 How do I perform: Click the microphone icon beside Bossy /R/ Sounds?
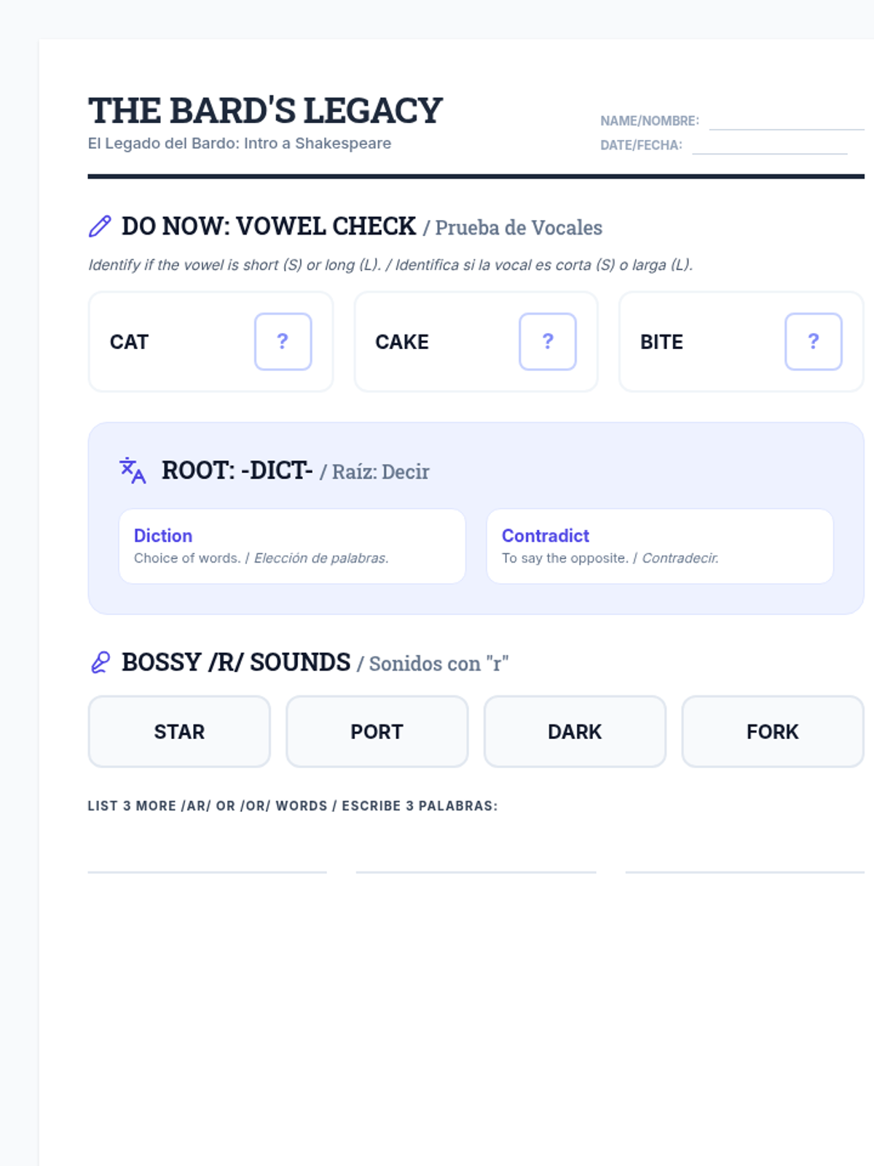(100, 662)
